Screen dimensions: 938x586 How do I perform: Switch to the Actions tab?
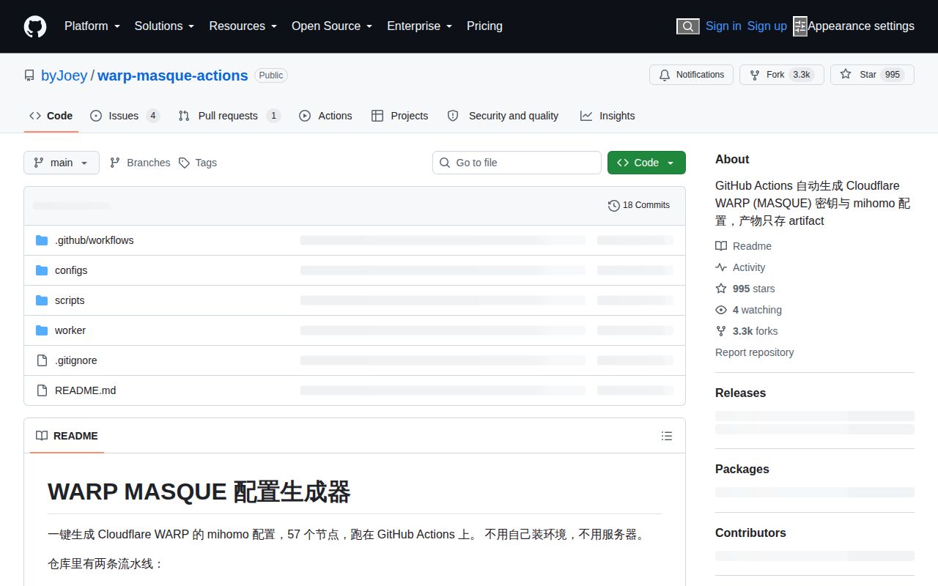325,116
